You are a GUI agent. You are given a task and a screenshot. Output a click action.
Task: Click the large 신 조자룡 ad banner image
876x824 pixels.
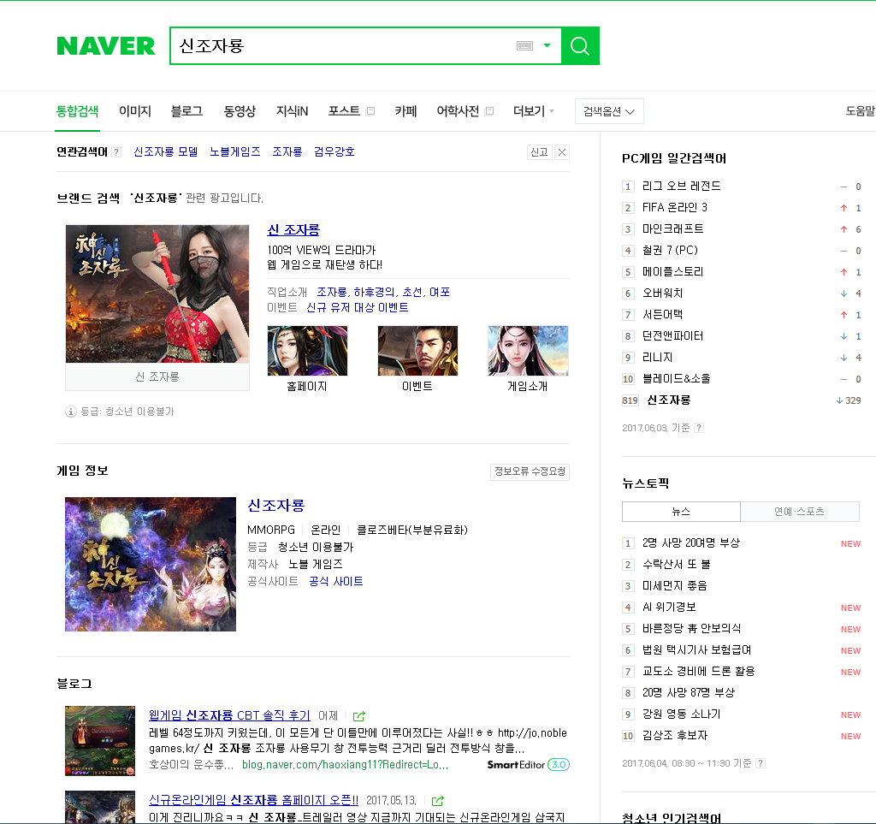tap(157, 293)
